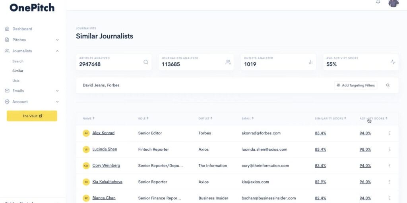407x203 pixels.
Task: Click the Emails envelope icon
Action: (7, 91)
